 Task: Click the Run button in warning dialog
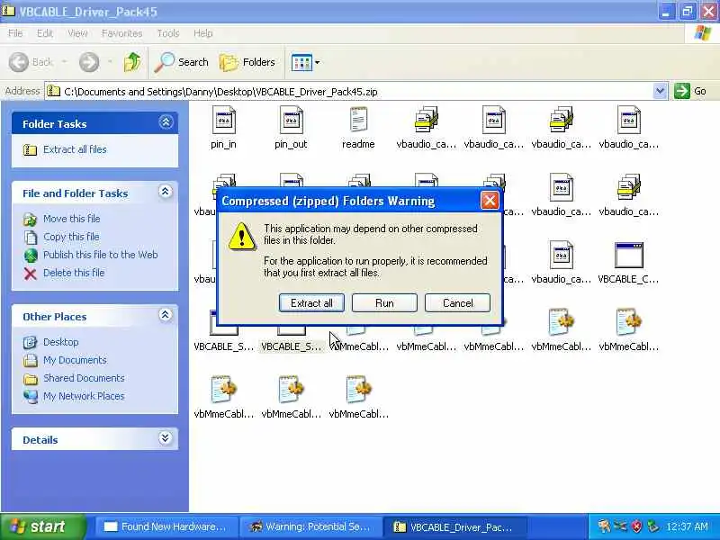click(384, 303)
